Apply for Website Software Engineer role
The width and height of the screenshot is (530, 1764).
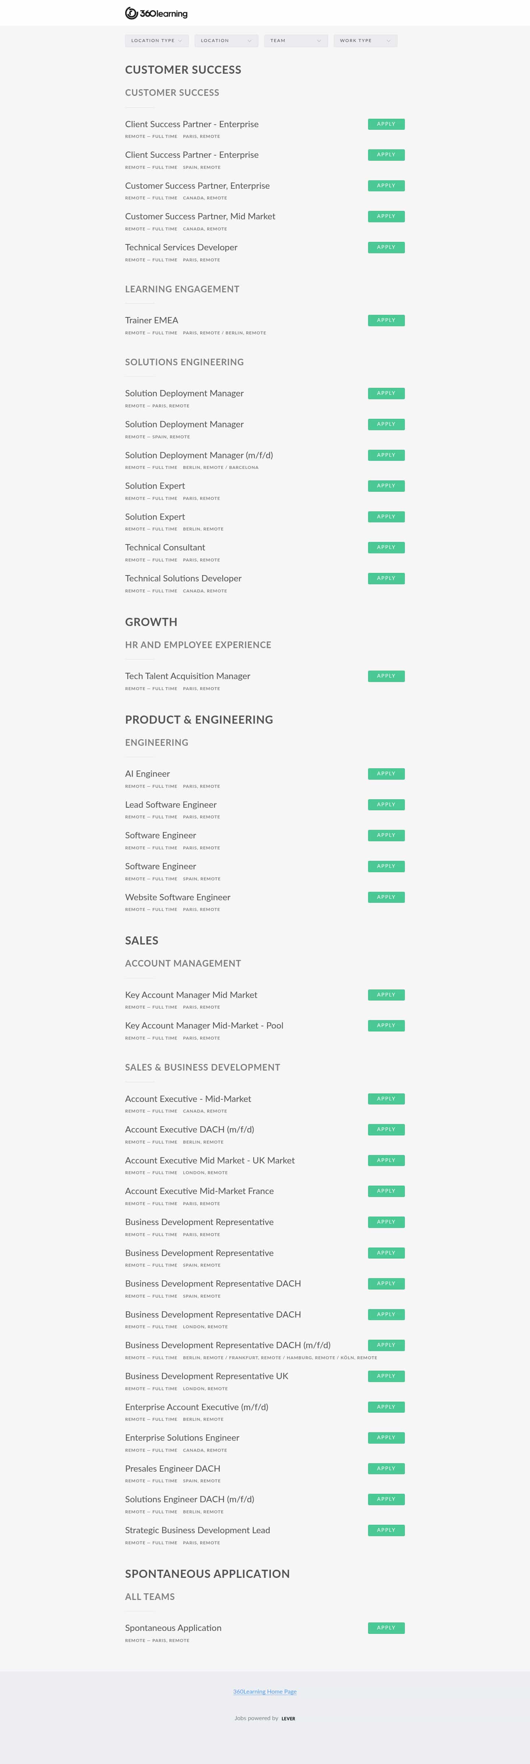(x=386, y=897)
